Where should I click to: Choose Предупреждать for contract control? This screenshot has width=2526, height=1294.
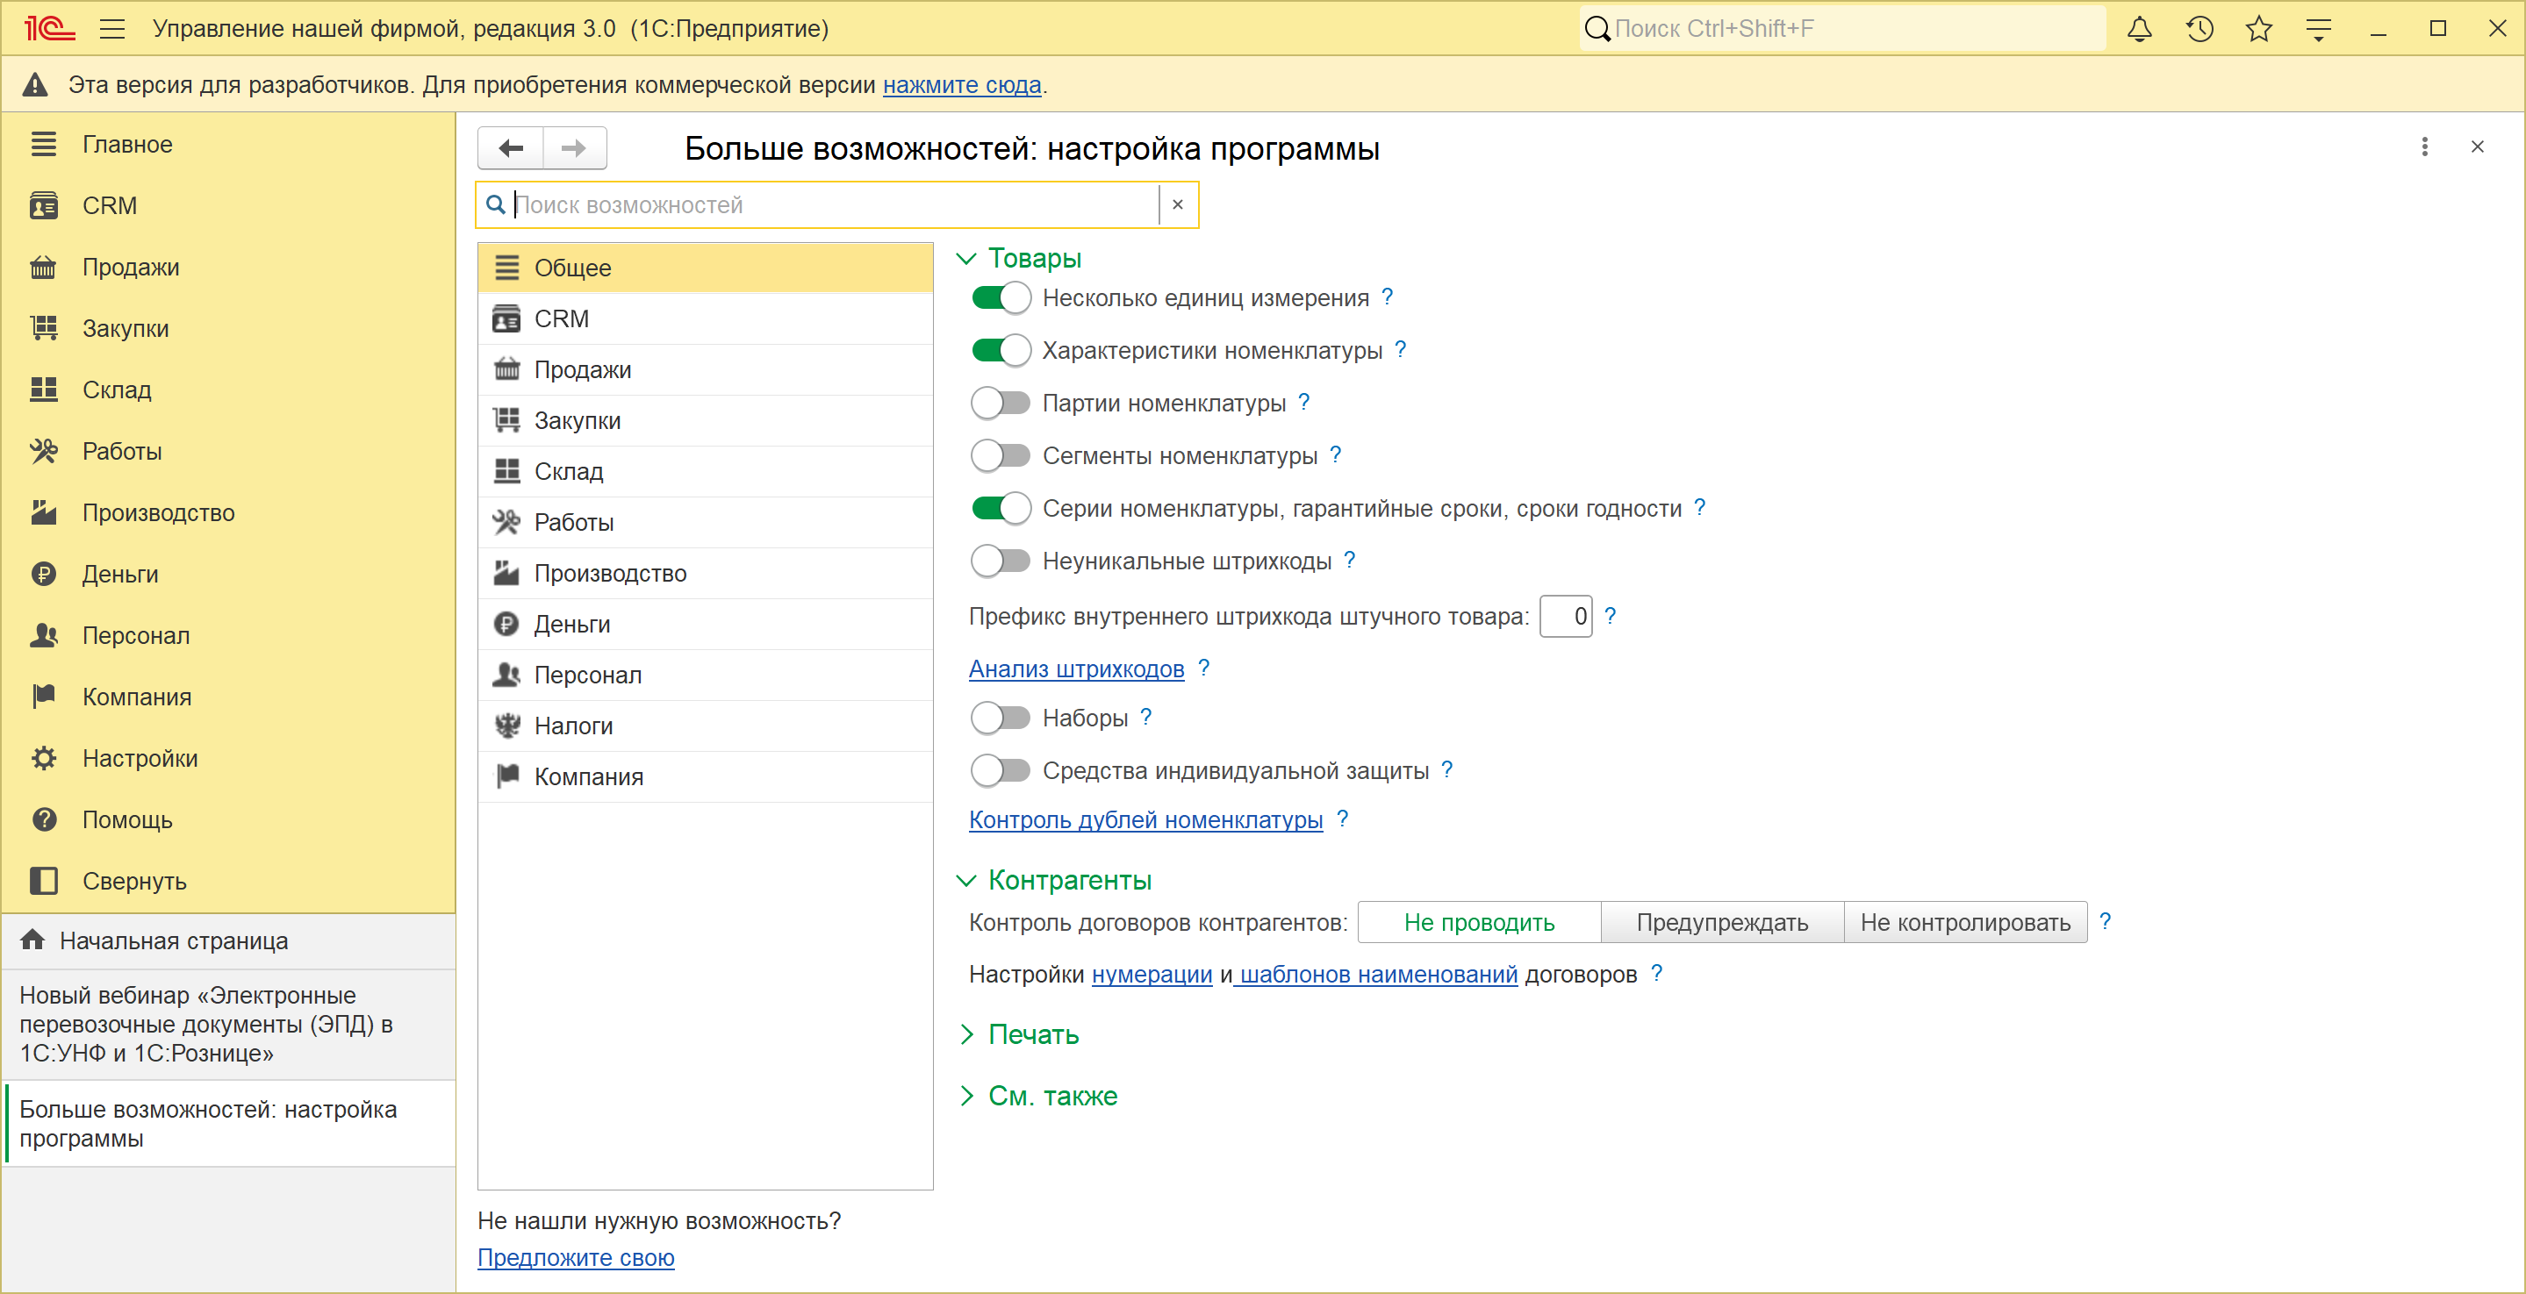[x=1722, y=922]
